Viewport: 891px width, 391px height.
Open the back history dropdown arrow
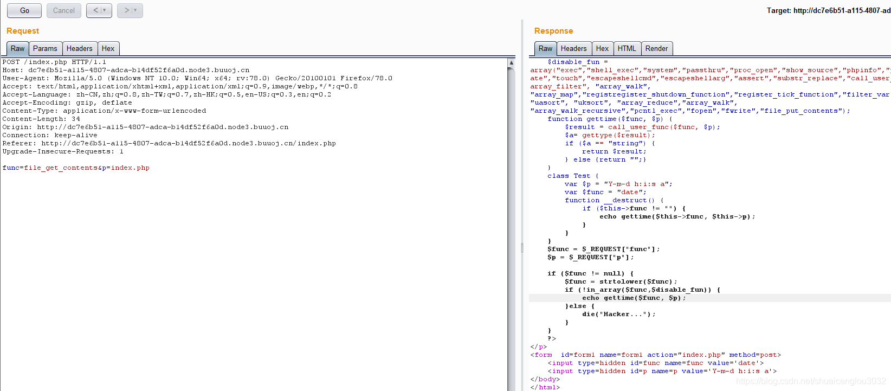pyautogui.click(x=106, y=10)
